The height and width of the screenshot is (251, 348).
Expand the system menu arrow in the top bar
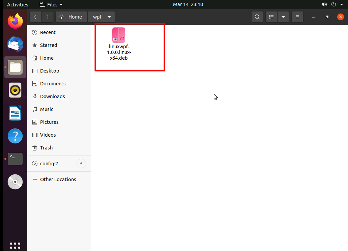(342, 4)
